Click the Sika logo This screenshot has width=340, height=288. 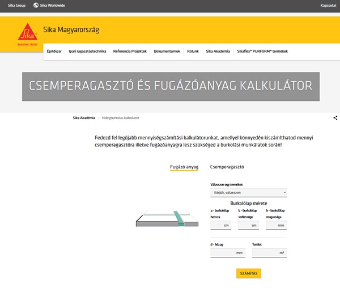pos(28,34)
